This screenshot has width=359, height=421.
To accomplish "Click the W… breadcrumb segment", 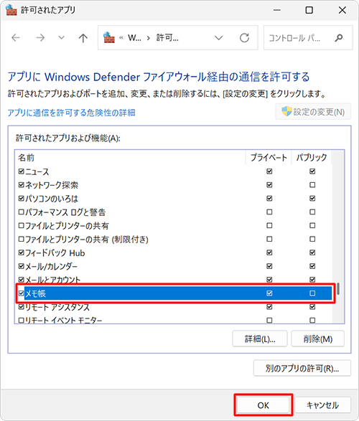I will (134, 38).
